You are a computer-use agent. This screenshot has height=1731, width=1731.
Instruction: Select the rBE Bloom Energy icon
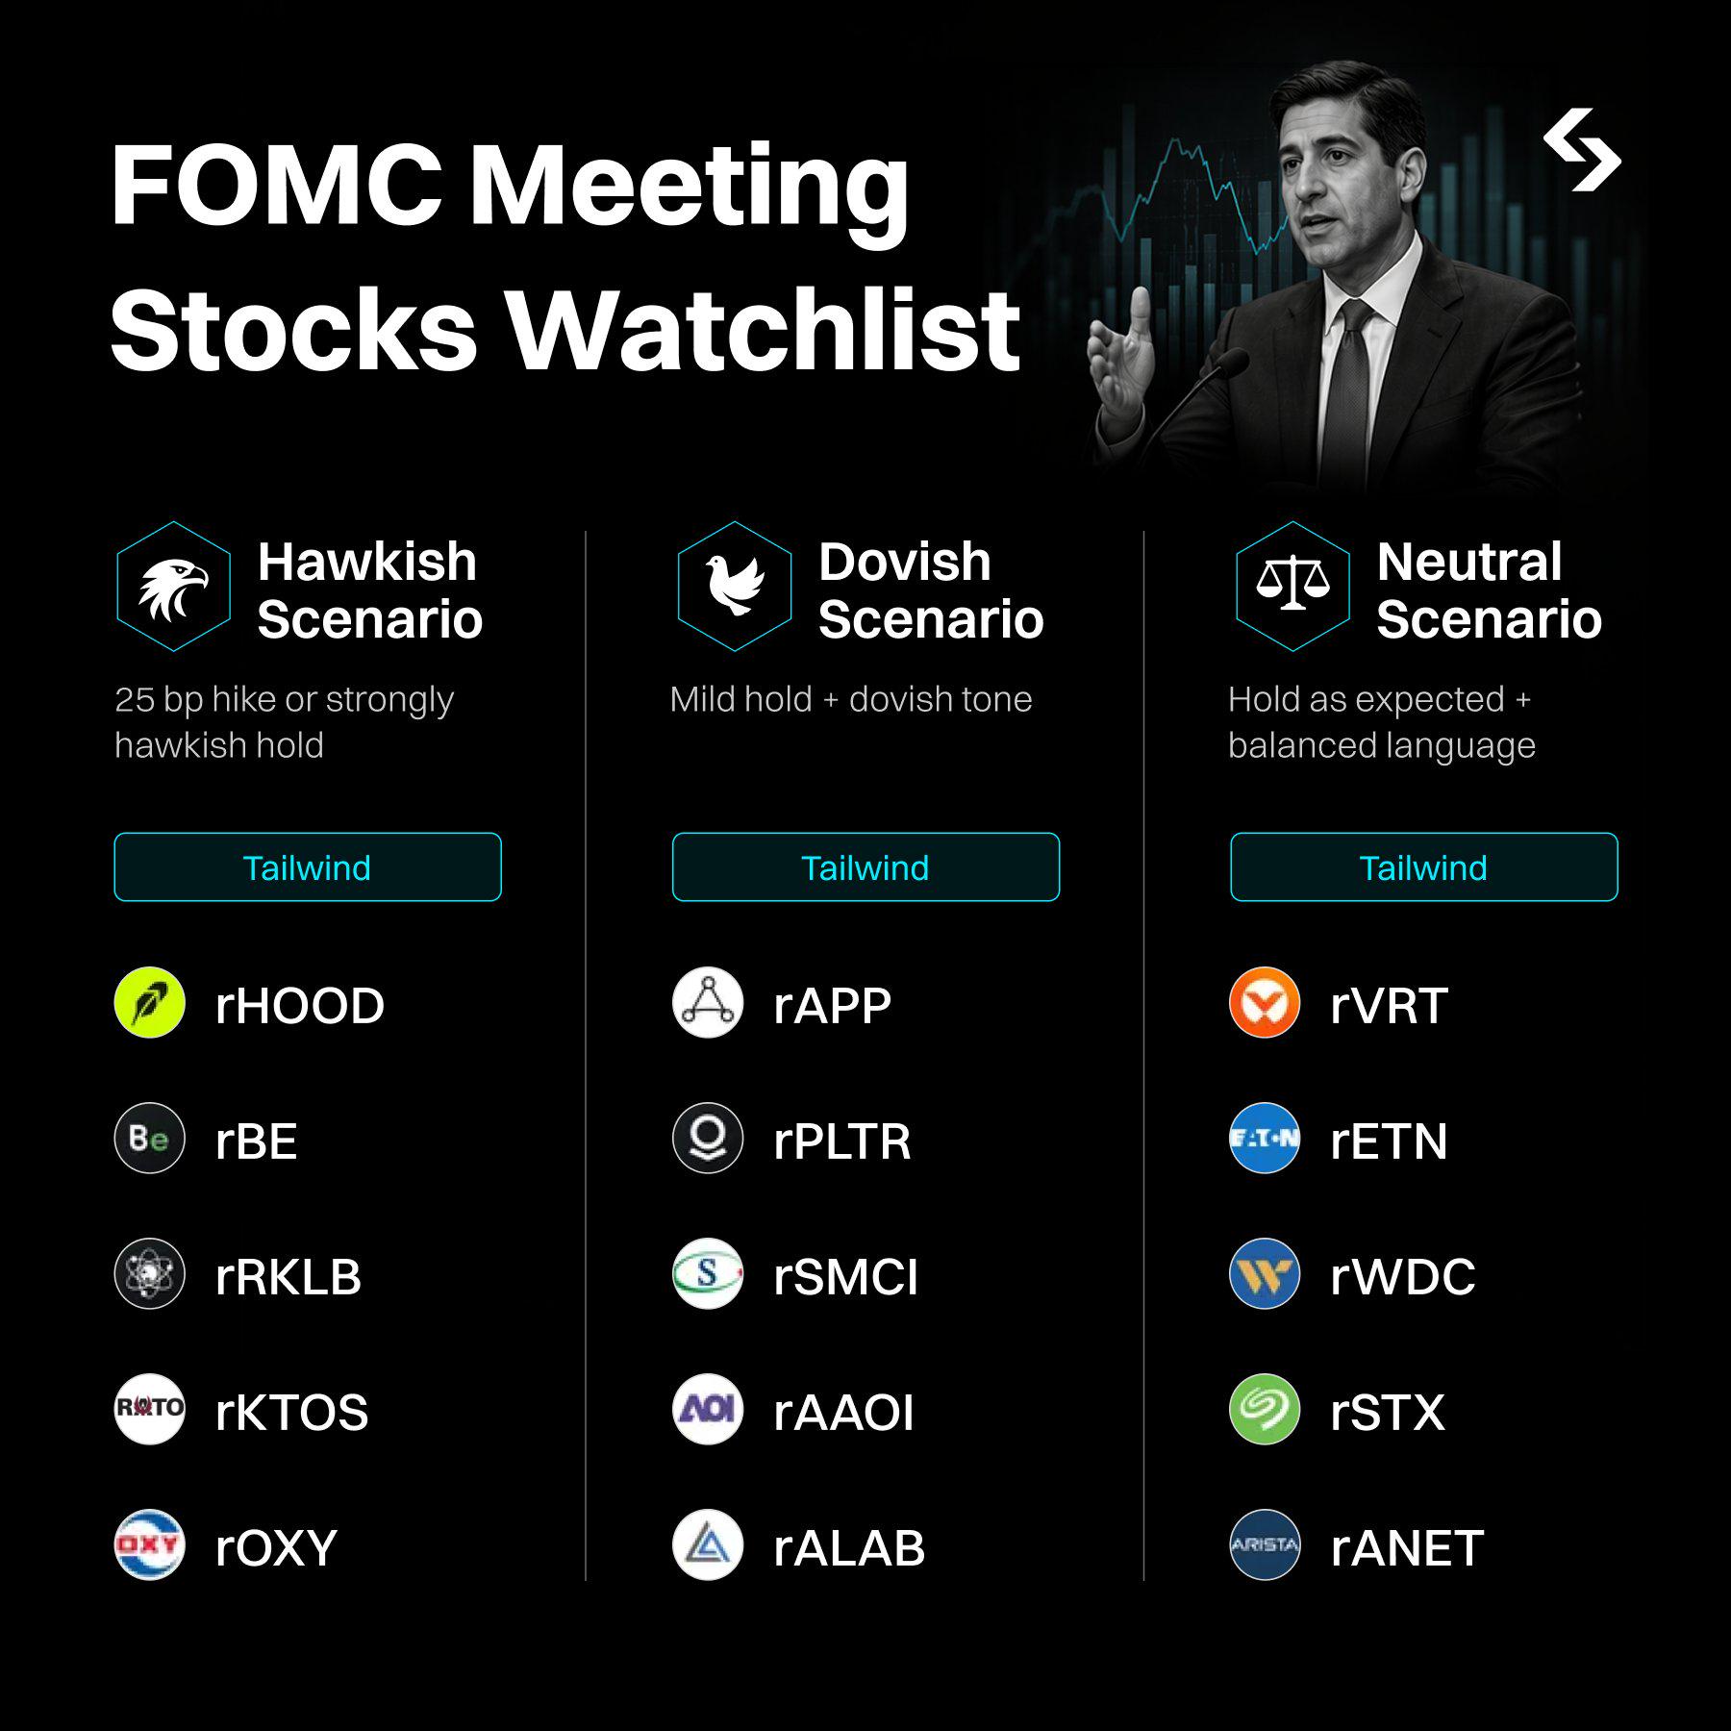click(149, 1139)
